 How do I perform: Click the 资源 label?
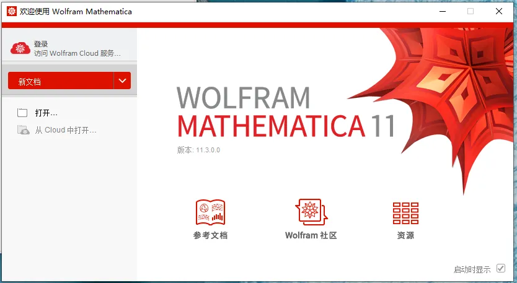(405, 235)
